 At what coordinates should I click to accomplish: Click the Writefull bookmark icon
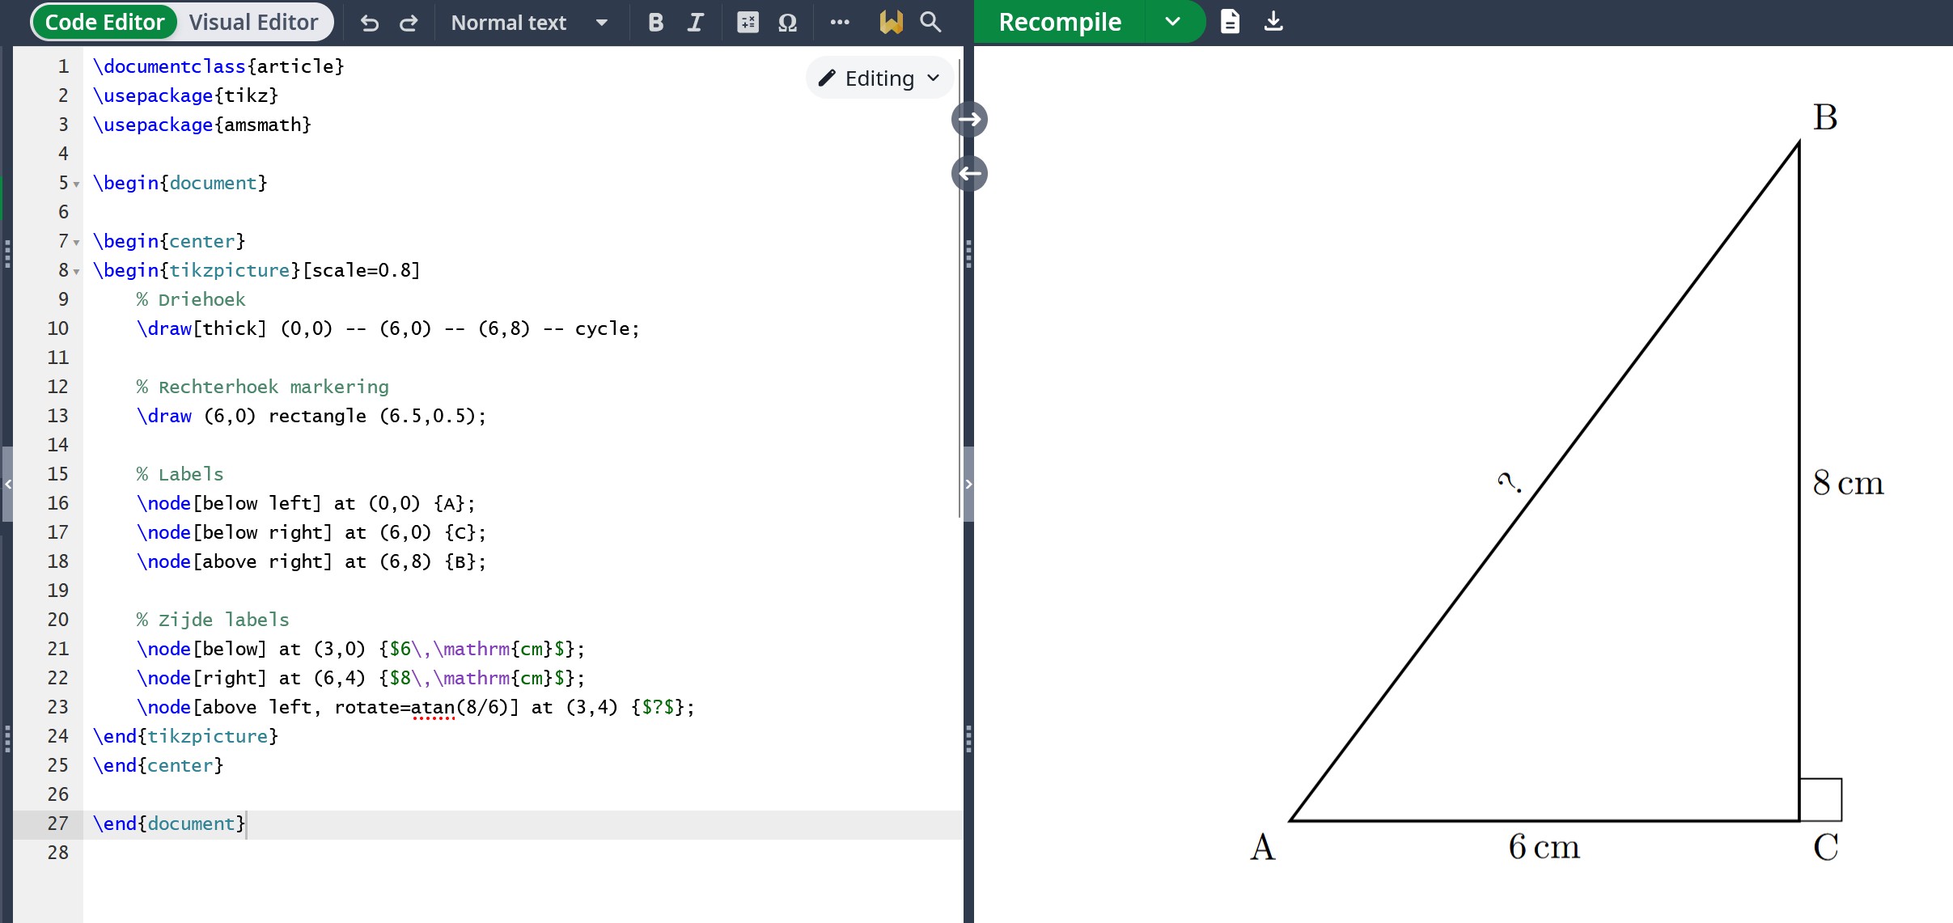pyautogui.click(x=891, y=23)
